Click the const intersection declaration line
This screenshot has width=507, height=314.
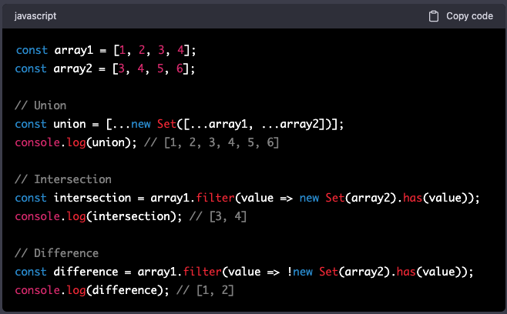247,198
